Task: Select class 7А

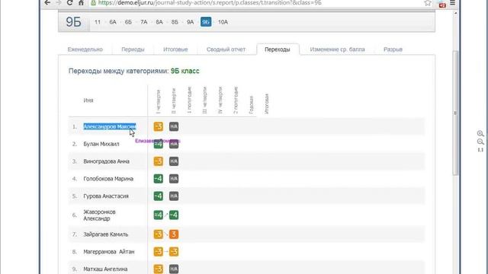Action: pos(144,22)
